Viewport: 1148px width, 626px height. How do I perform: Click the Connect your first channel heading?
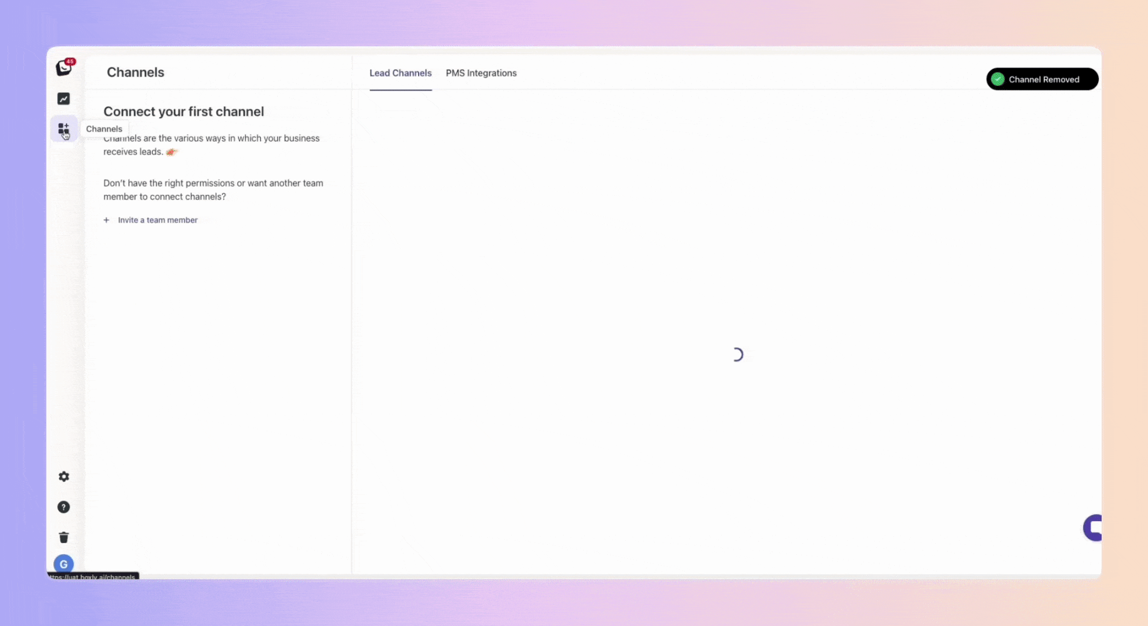click(183, 111)
